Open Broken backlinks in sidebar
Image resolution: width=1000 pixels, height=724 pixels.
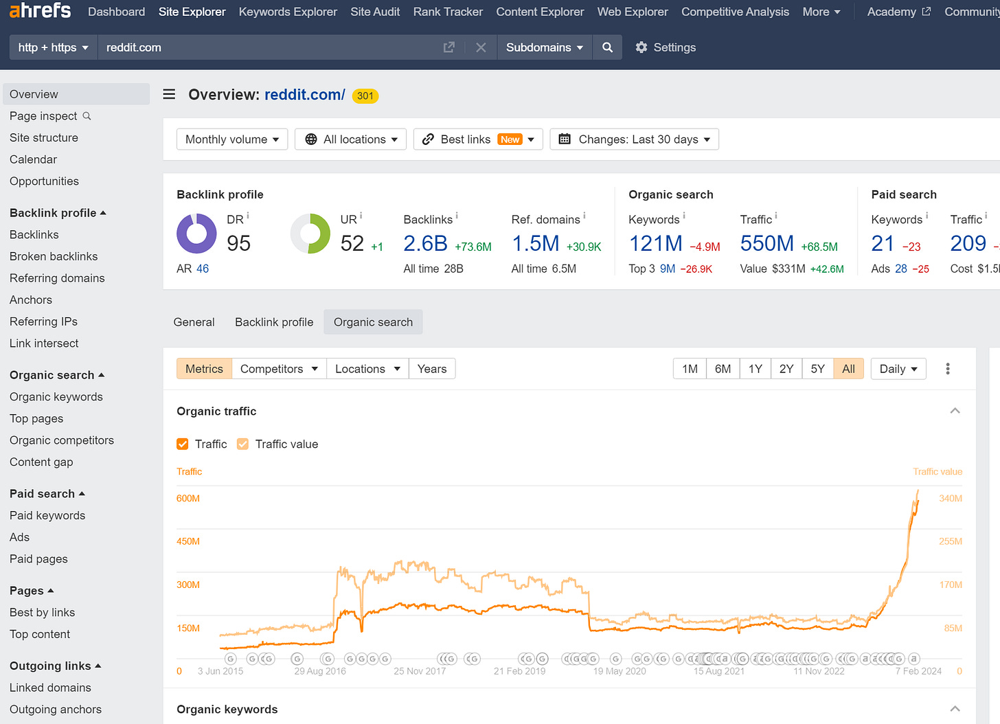pyautogui.click(x=54, y=256)
